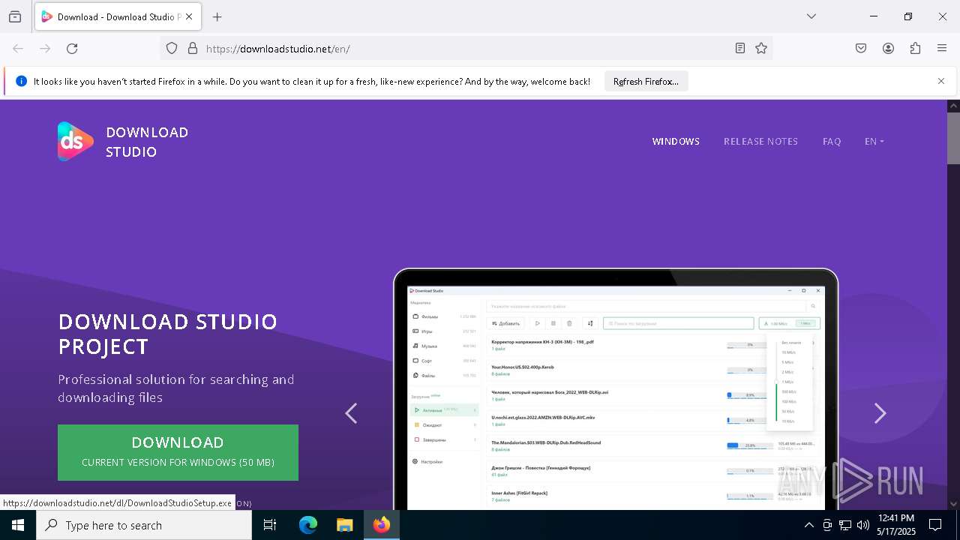Open the FAQ nav link
Screen dimensions: 960x540
coord(832,142)
